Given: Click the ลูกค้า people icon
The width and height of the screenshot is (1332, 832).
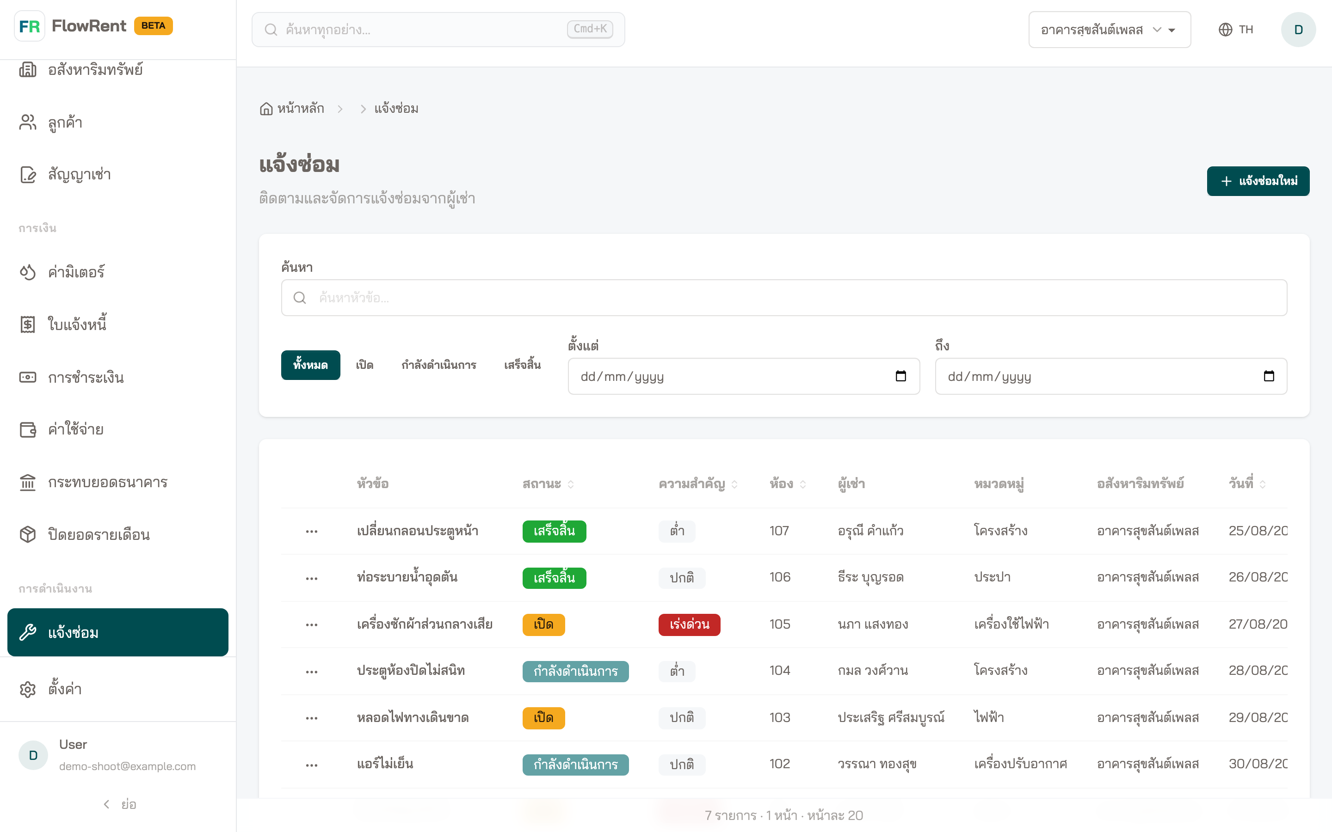Looking at the screenshot, I should (x=28, y=122).
